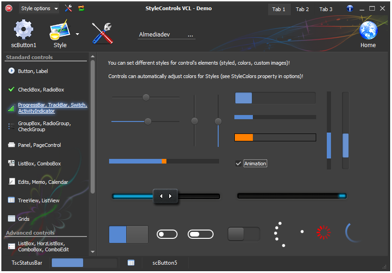The width and height of the screenshot is (392, 273).
Task: Click scButton5 in the status bar
Action: click(165, 263)
